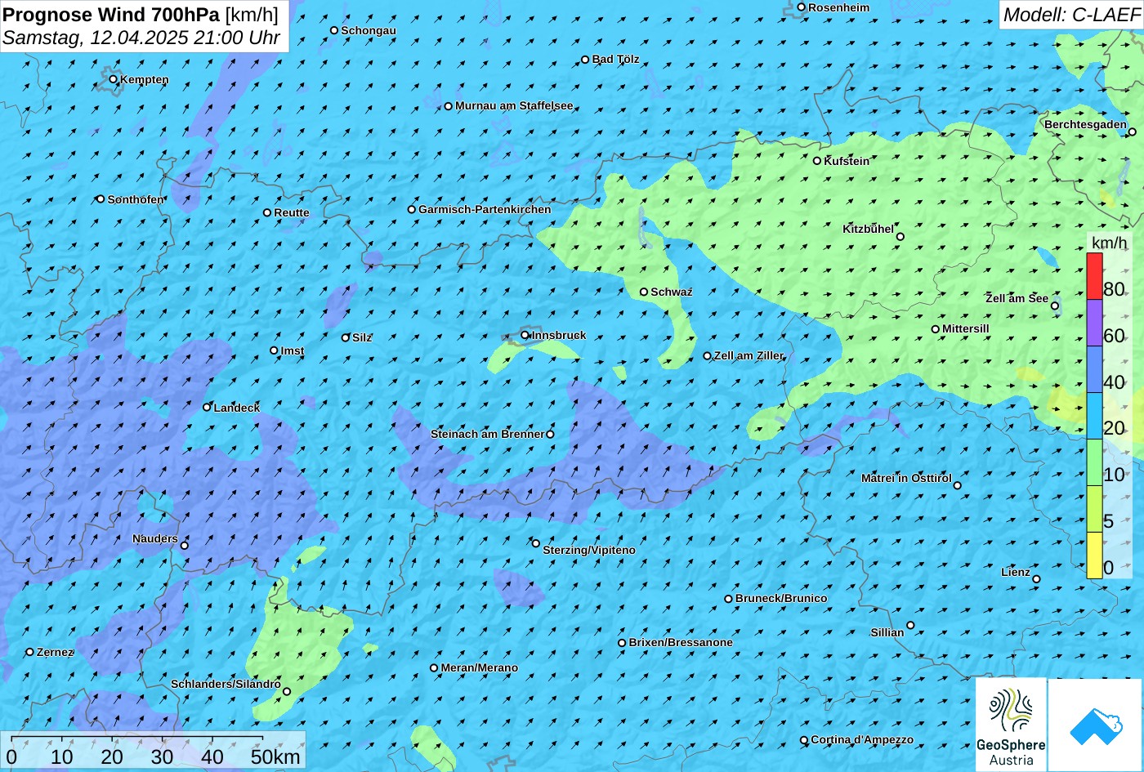This screenshot has height=772, width=1144.
Task: Click the 'Brixen/Bressanone' label
Action: (x=681, y=642)
